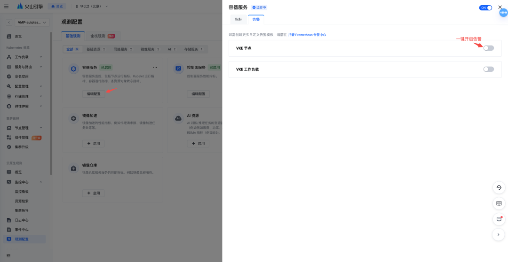Click the 镜像仓库 card icon

[x=73, y=168]
